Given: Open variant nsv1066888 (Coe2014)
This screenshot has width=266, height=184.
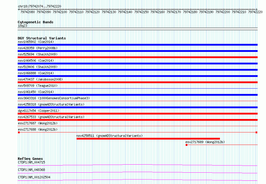Looking at the screenshot, I should 36,73.
